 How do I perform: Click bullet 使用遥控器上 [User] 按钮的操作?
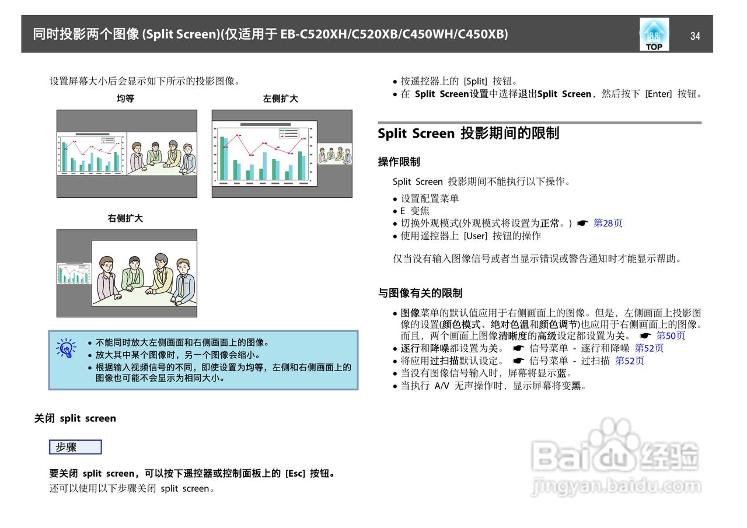(470, 236)
